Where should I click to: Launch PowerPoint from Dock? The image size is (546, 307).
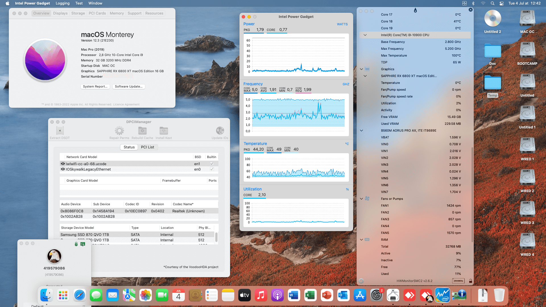(327, 295)
